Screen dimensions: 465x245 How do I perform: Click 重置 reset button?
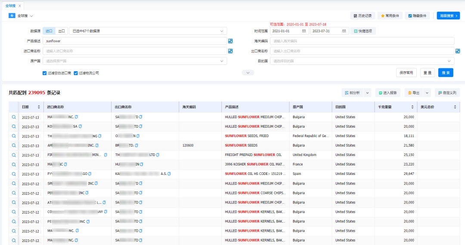click(x=428, y=73)
